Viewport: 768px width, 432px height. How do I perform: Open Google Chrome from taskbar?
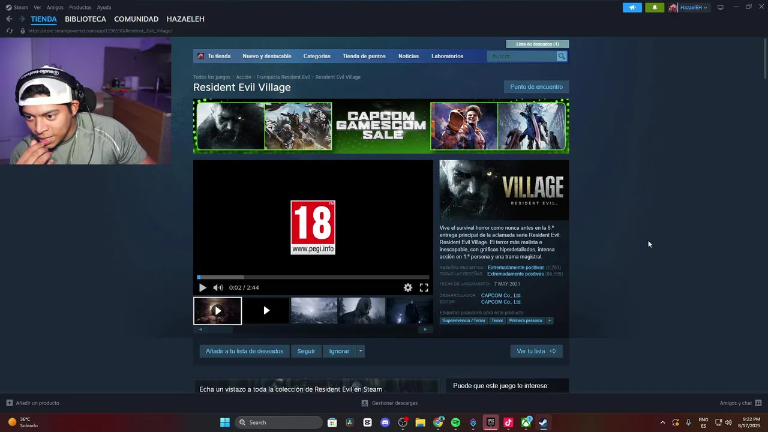438,422
